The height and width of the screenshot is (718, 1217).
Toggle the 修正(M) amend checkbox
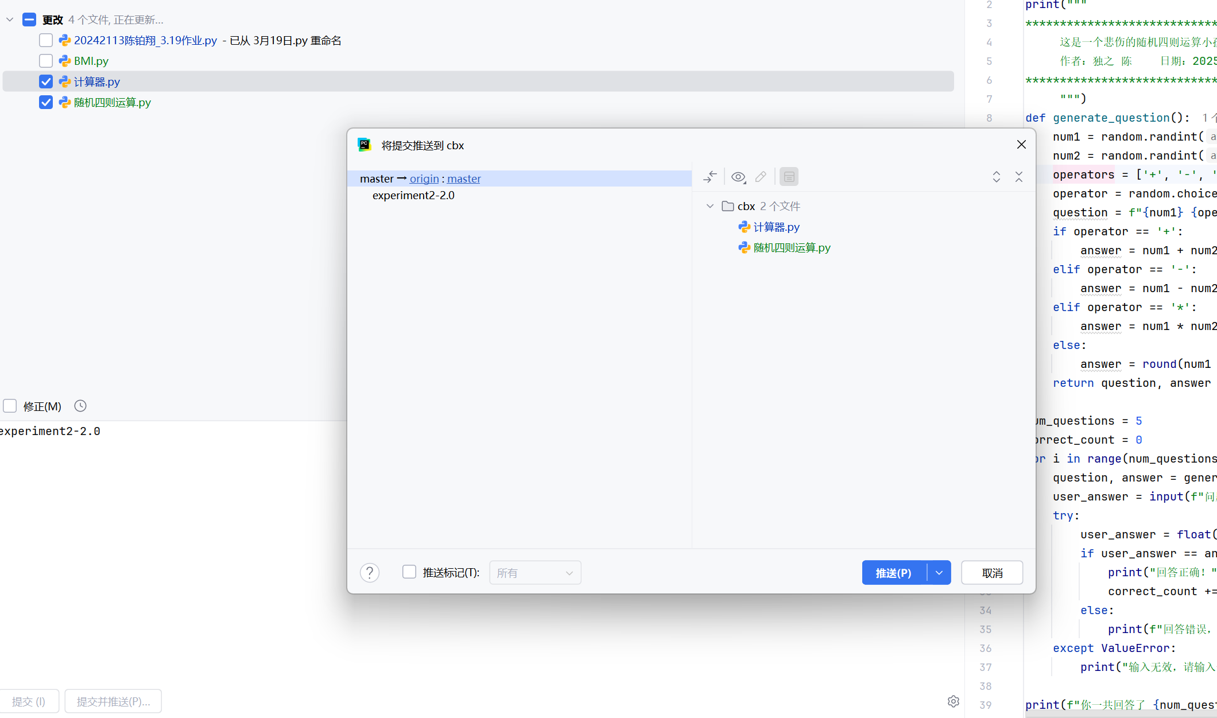tap(10, 406)
